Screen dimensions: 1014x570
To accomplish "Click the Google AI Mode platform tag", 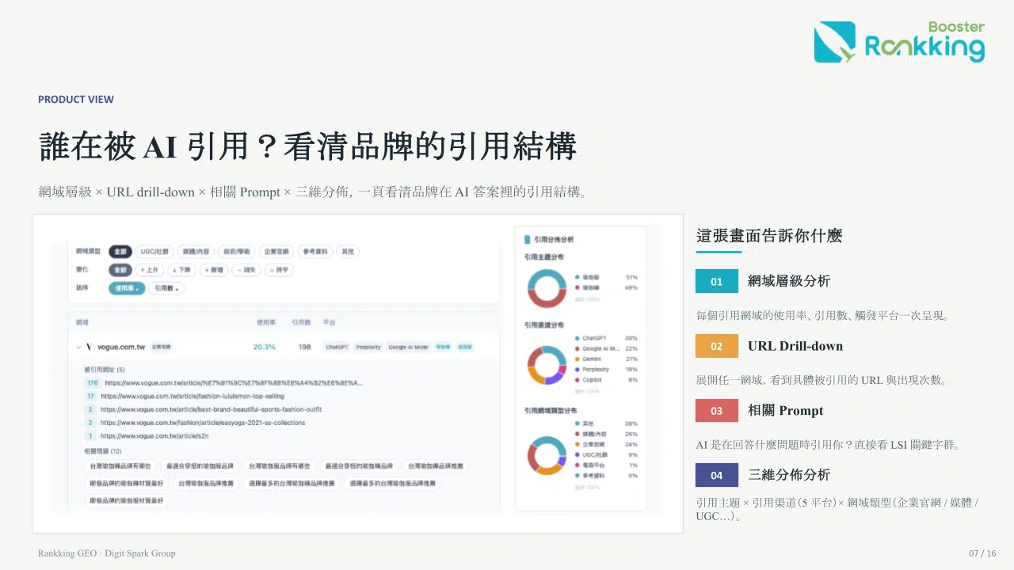I will click(408, 347).
